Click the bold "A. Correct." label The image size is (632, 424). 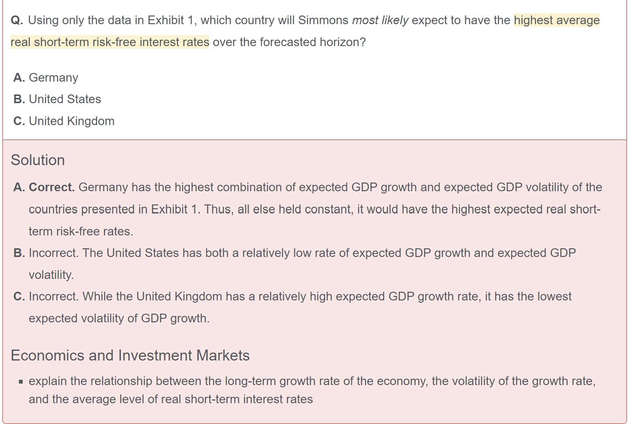tap(44, 187)
